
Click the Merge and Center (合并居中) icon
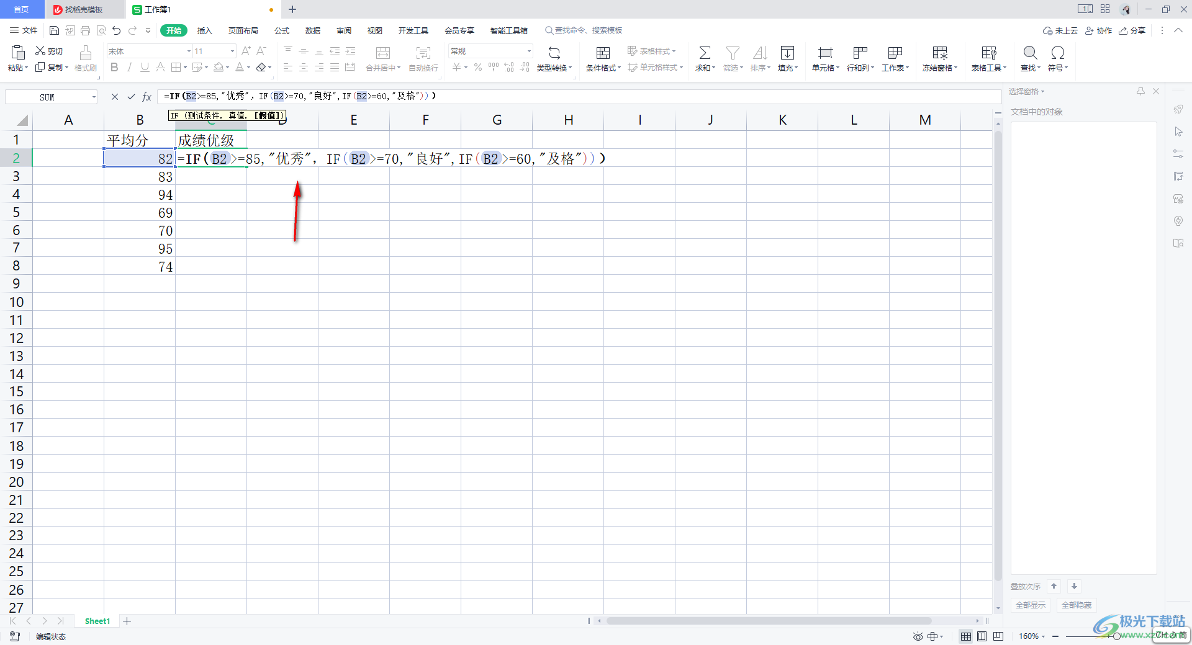pos(383,53)
